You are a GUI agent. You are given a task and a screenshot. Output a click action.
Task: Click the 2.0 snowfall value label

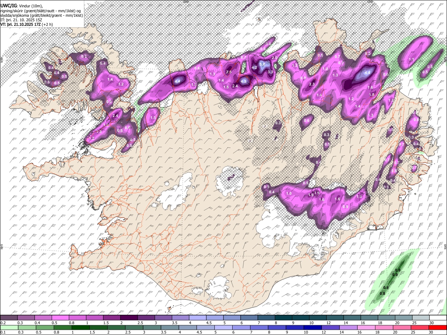[x=274, y=58]
